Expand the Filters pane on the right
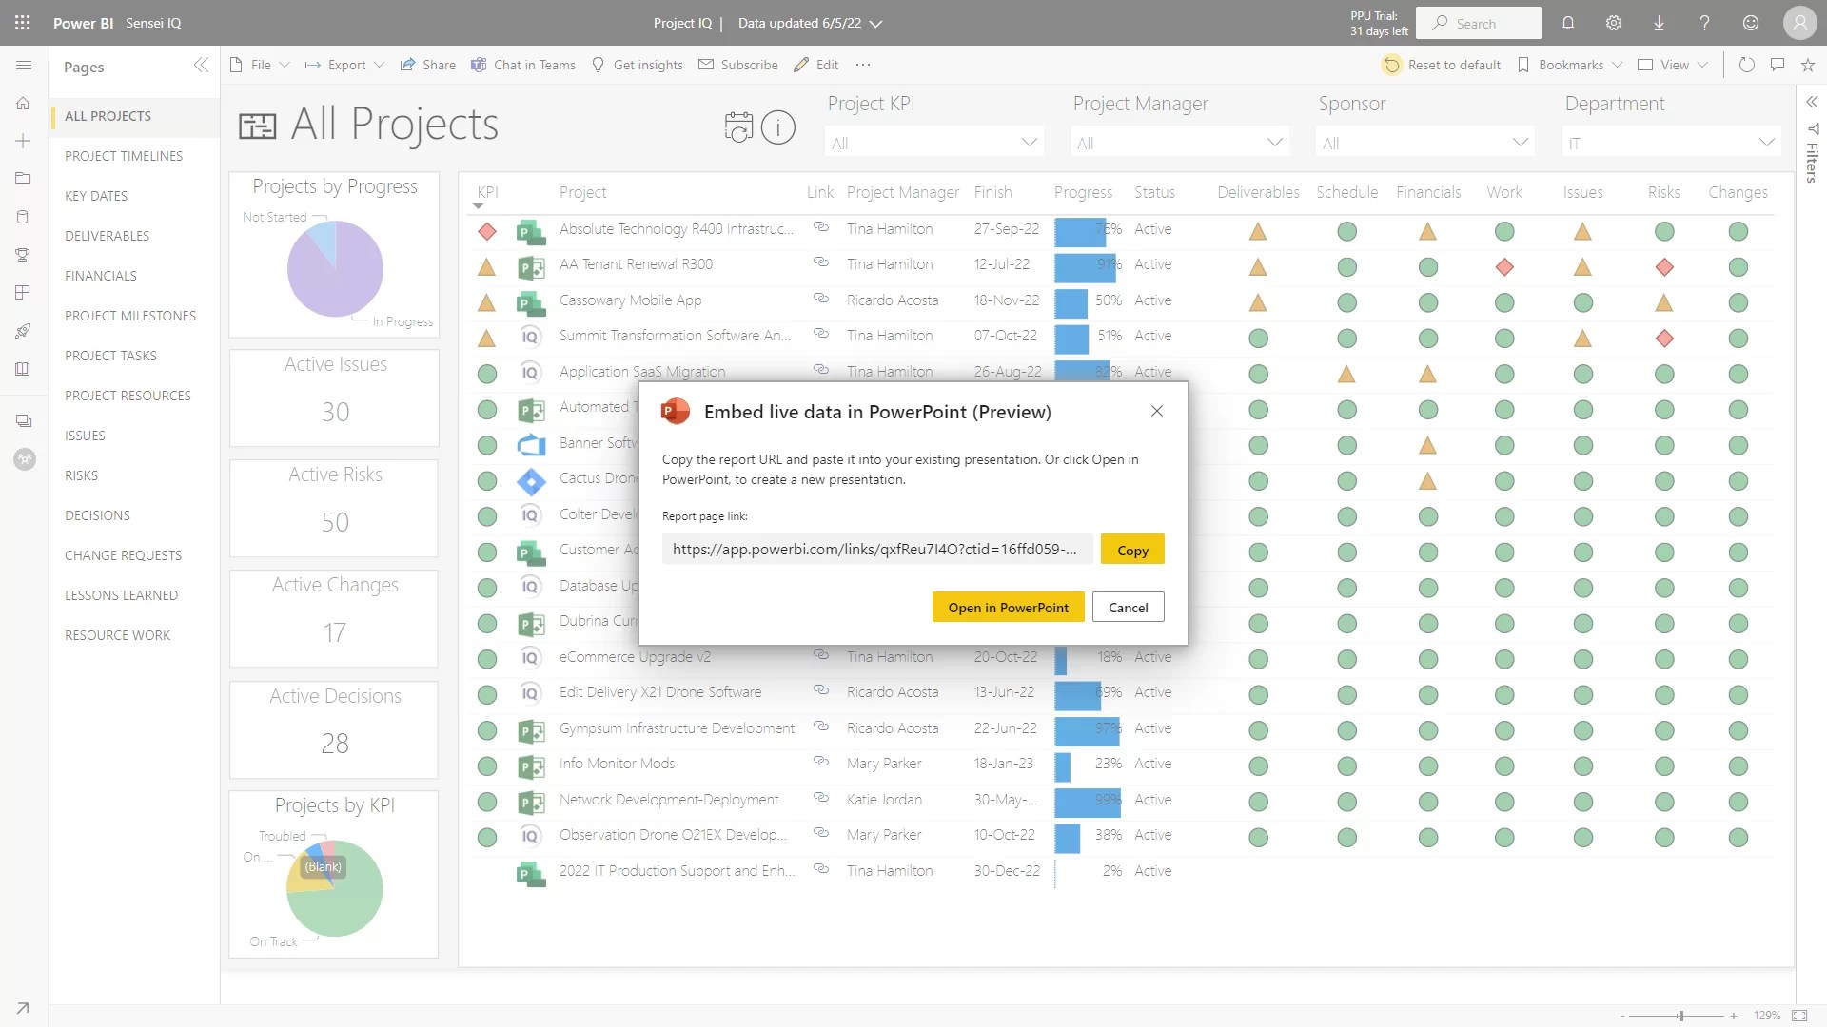 coord(1812,102)
